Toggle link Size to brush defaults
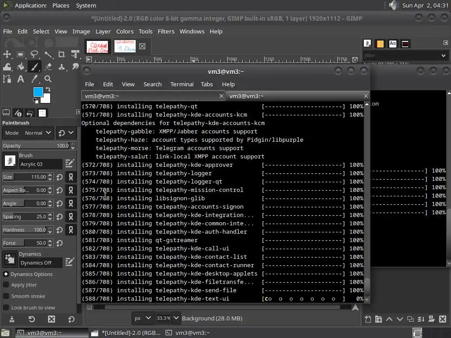Screen dimensions: 451x338 [71, 177]
